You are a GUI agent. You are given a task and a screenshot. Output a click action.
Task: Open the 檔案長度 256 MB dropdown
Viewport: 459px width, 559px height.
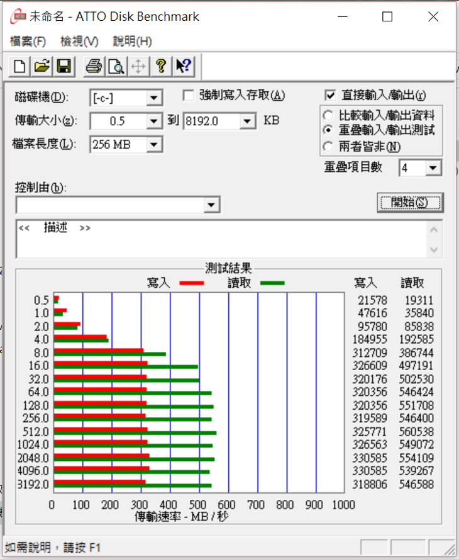coord(154,145)
